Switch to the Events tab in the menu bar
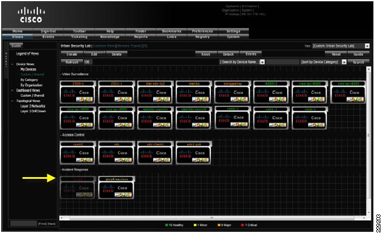Viewport: 381px width, 233px height. 49,37
